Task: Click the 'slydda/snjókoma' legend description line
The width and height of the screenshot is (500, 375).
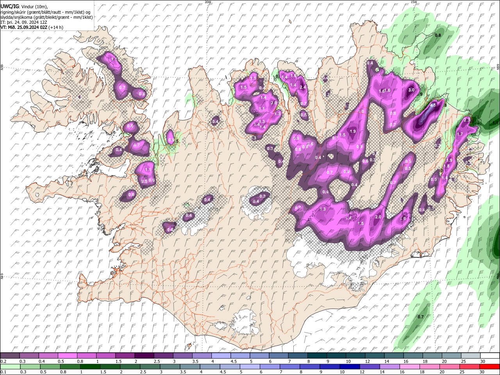Action: pyautogui.click(x=47, y=17)
